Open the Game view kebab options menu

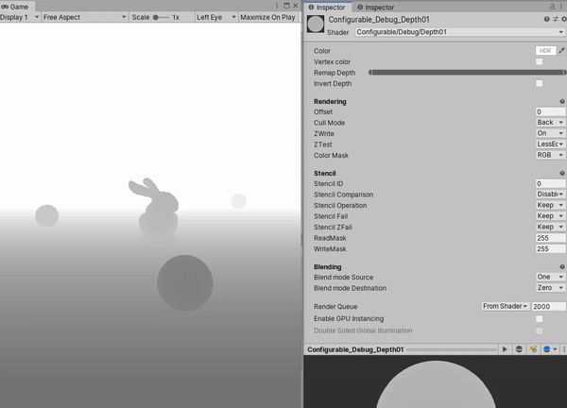(277, 6)
